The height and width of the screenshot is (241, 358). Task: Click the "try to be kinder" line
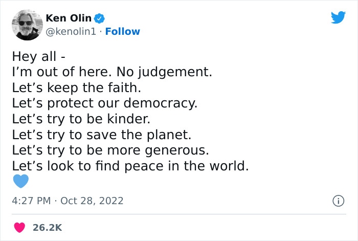click(x=81, y=119)
